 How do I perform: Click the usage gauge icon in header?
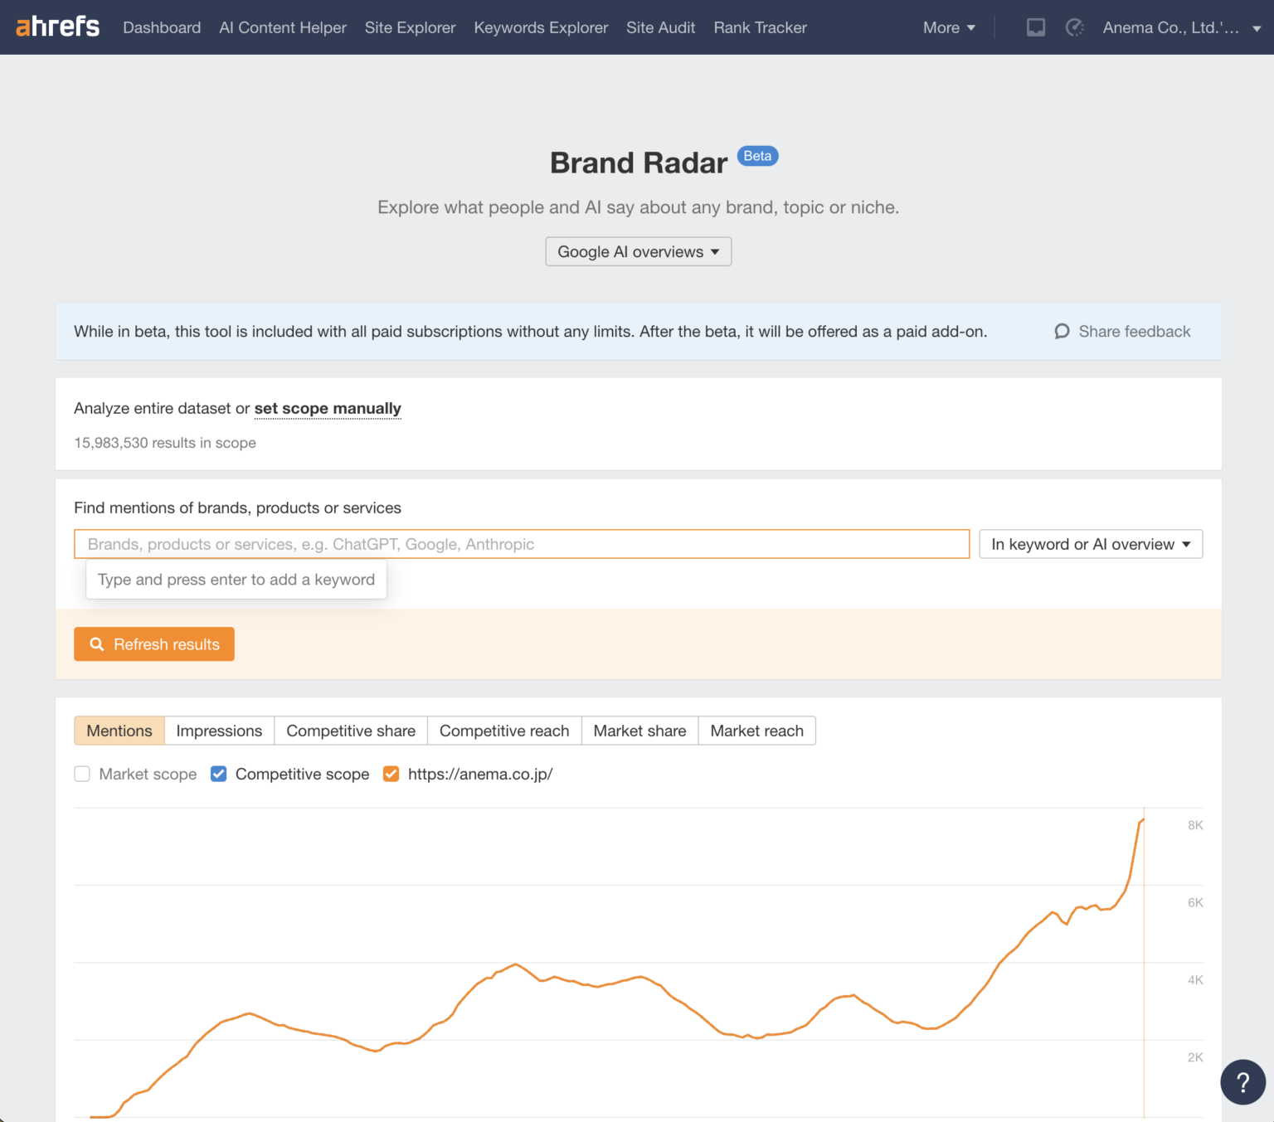(1074, 27)
